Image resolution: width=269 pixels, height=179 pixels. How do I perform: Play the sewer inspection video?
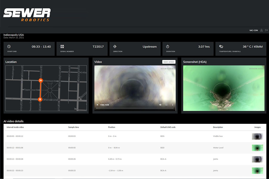pos(97,105)
